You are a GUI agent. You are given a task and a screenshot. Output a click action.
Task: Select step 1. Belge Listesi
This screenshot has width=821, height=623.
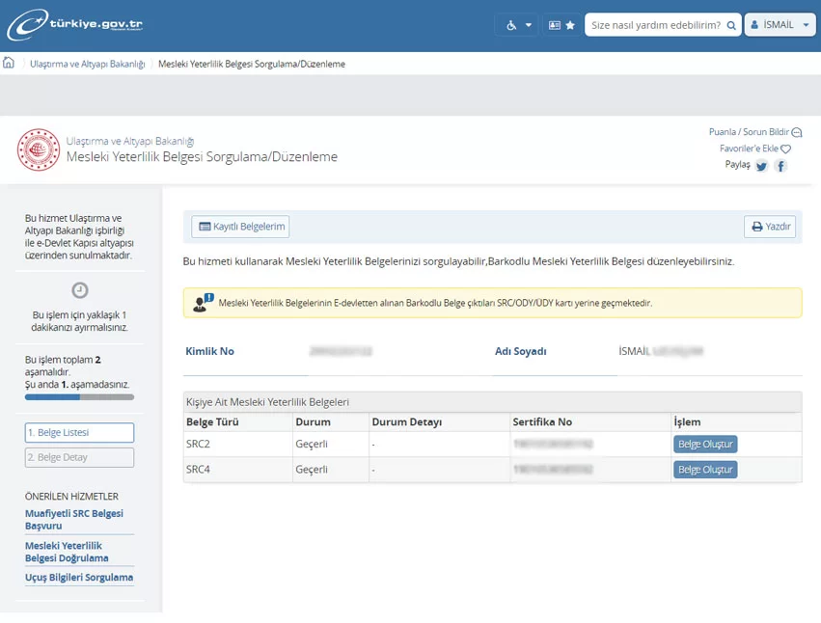pyautogui.click(x=79, y=432)
